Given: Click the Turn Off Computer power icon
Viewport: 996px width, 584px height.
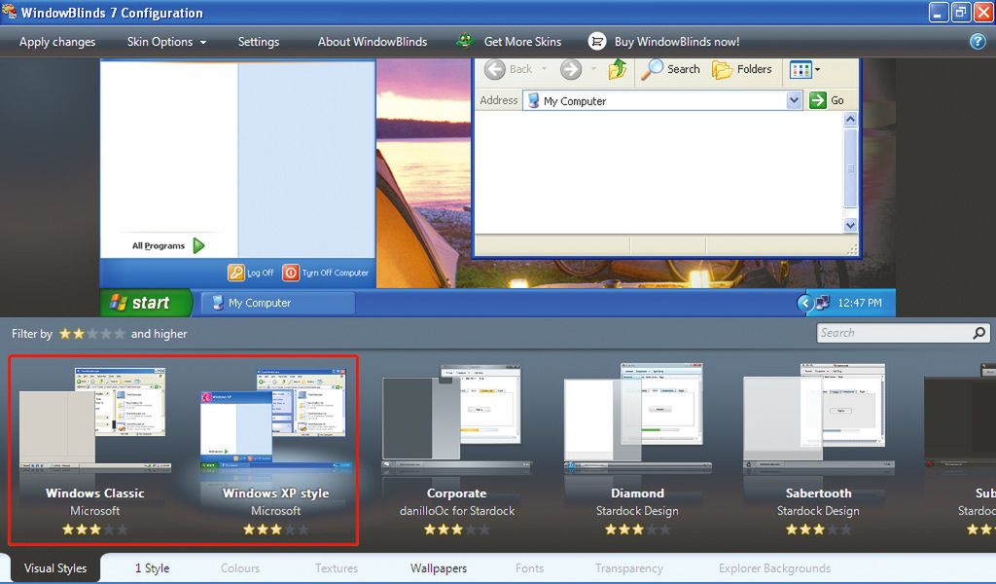Looking at the screenshot, I should tap(290, 273).
